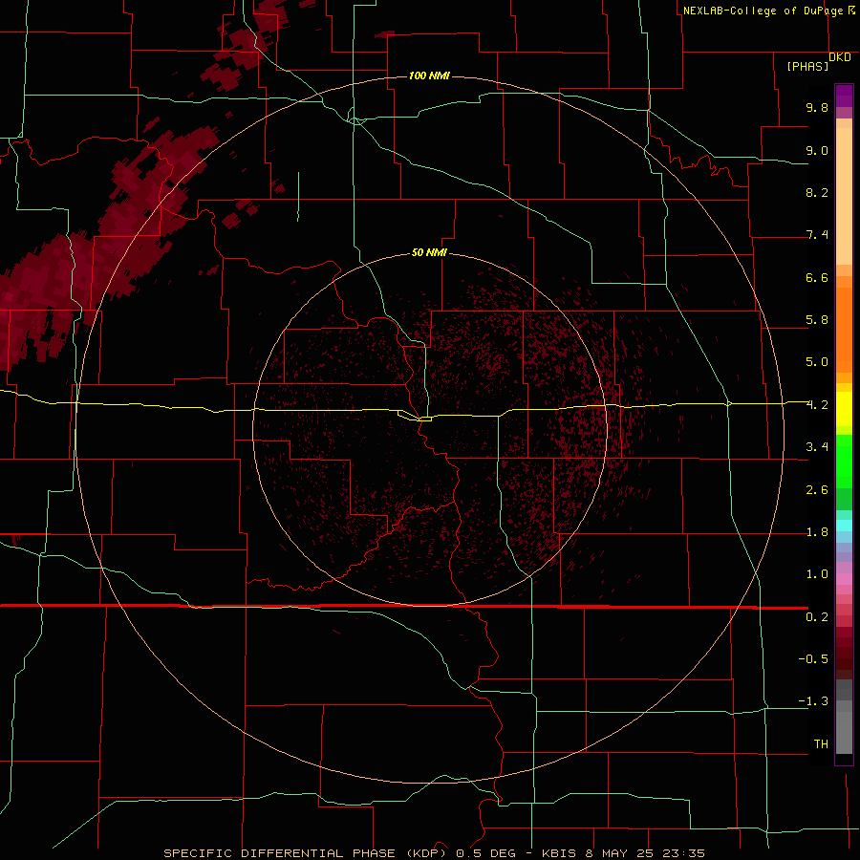Click the [PHAS] legend label

point(807,67)
